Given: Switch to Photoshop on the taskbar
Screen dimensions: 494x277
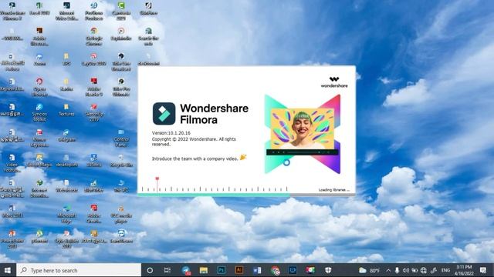Looking at the screenshot, I should coord(222,270).
